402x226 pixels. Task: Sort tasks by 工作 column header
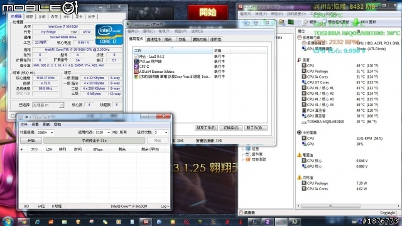[x=173, y=50]
